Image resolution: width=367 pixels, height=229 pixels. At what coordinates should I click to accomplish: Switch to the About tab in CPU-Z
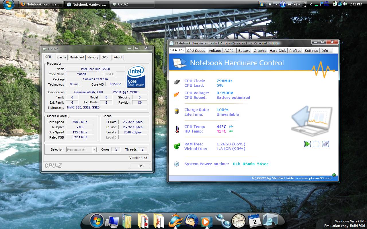pos(118,57)
